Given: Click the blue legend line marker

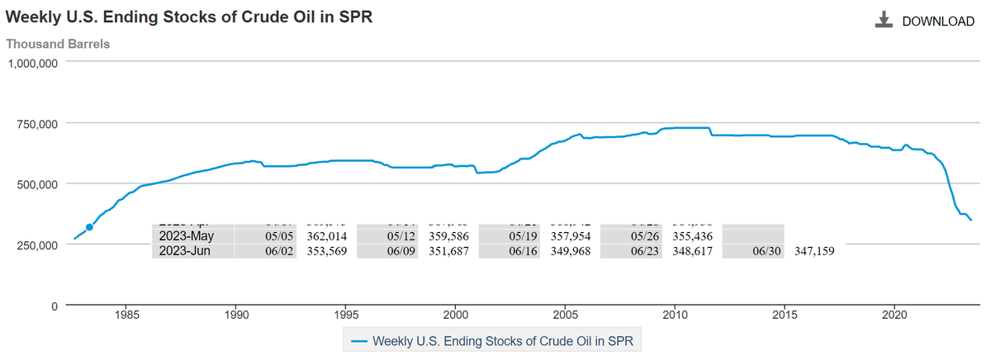Looking at the screenshot, I should tap(359, 339).
